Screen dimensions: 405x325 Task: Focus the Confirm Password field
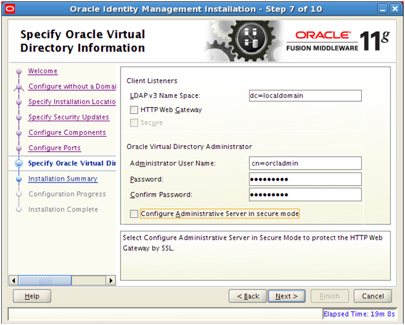point(305,195)
